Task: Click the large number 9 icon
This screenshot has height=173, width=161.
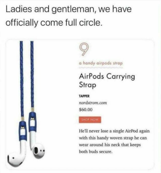Action: (84, 49)
